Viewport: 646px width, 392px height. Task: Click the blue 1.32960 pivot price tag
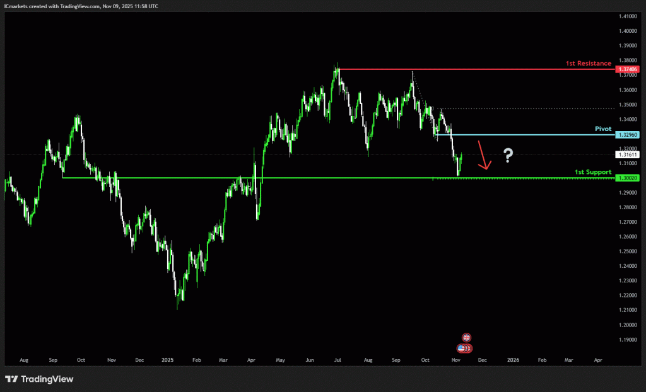click(x=628, y=135)
